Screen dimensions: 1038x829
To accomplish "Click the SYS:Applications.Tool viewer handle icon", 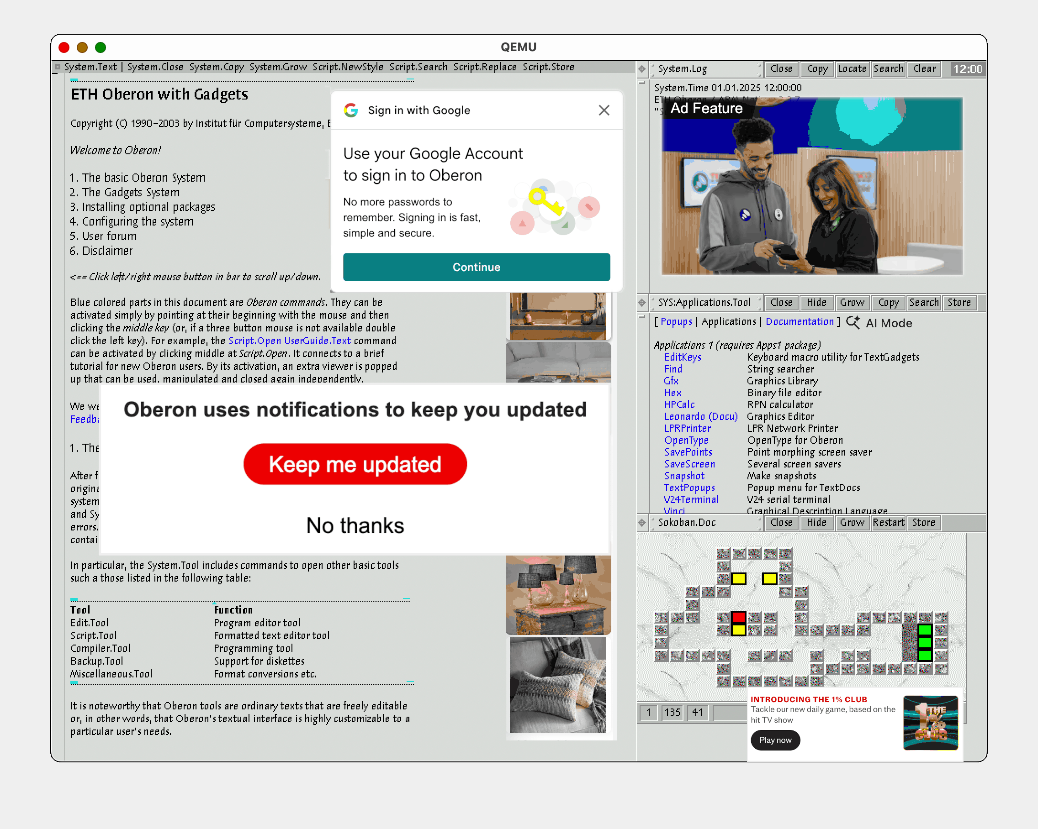I will [642, 303].
